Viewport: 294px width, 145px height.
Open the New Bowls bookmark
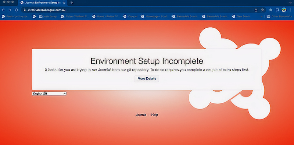(x=241, y=17)
